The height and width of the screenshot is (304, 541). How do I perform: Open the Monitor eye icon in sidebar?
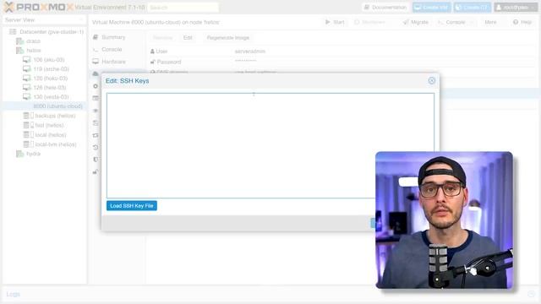[96, 111]
